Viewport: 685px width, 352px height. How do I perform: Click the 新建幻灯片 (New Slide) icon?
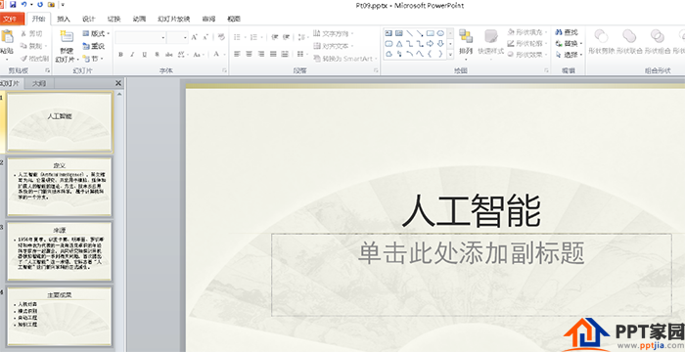[67, 37]
